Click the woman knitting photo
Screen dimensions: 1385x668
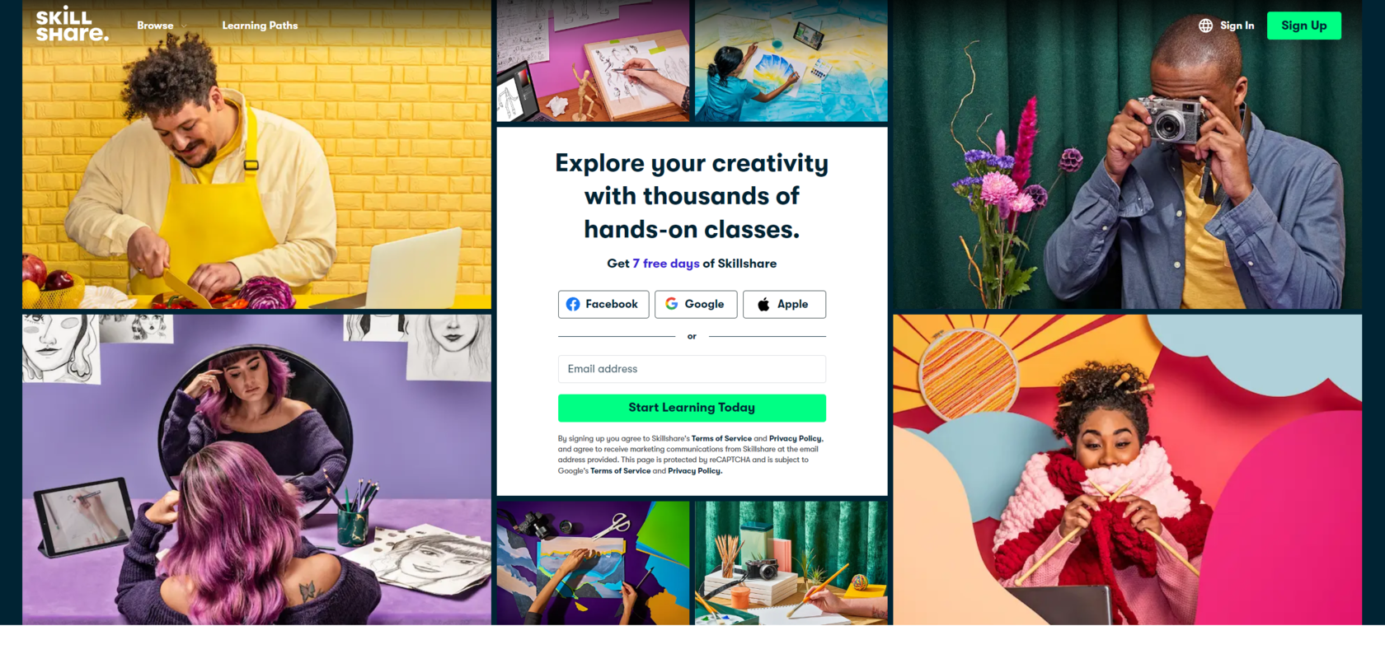pos(1127,469)
